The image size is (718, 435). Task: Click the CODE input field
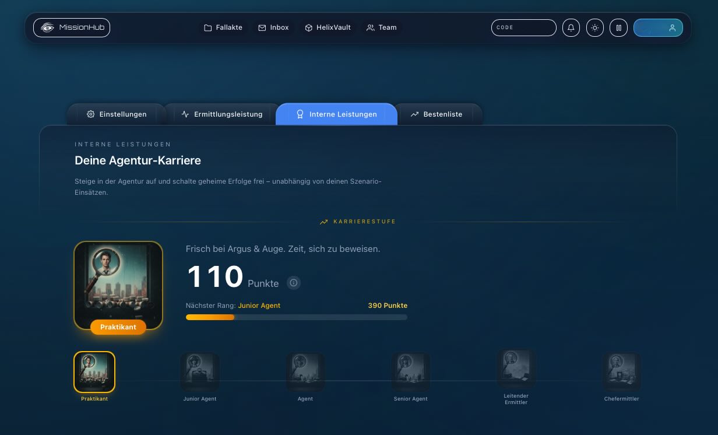tap(523, 28)
